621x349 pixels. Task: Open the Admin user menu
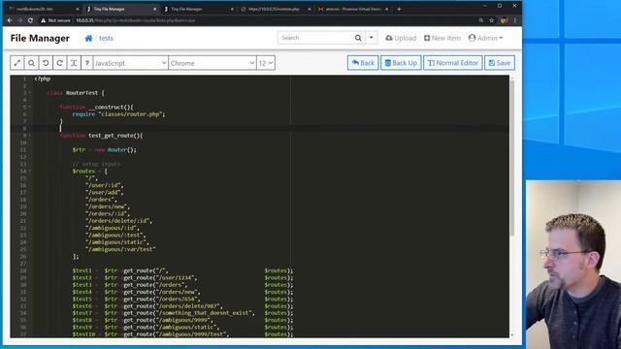pyautogui.click(x=485, y=38)
